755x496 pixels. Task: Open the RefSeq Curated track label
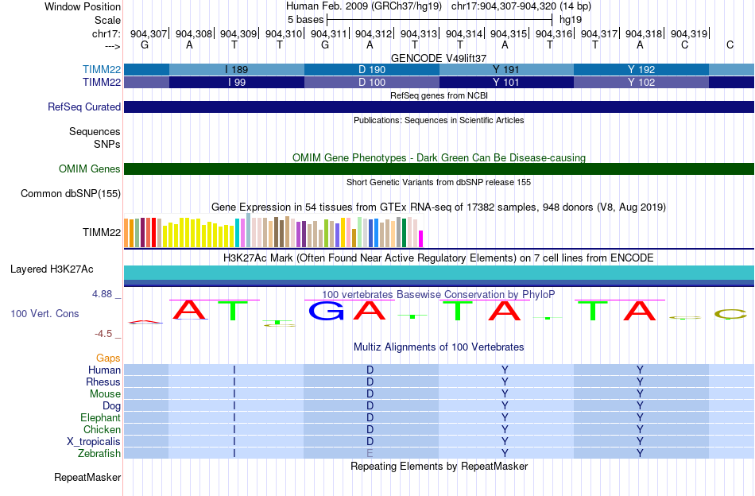click(84, 107)
